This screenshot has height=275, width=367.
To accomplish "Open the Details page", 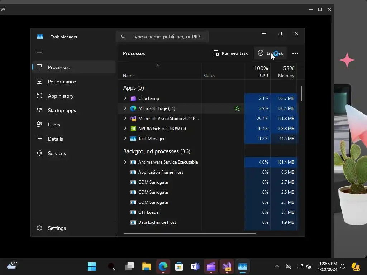I will click(74, 139).
